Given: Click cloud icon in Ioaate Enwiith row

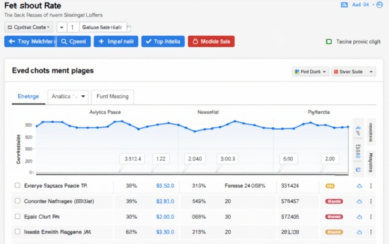Looking at the screenshot, I should tap(359, 233).
